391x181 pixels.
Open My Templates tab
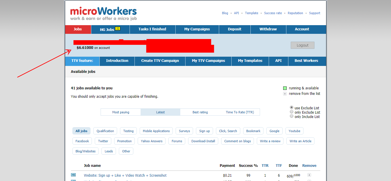[250, 61]
